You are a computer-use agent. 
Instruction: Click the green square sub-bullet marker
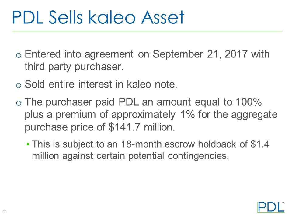click(28, 144)
